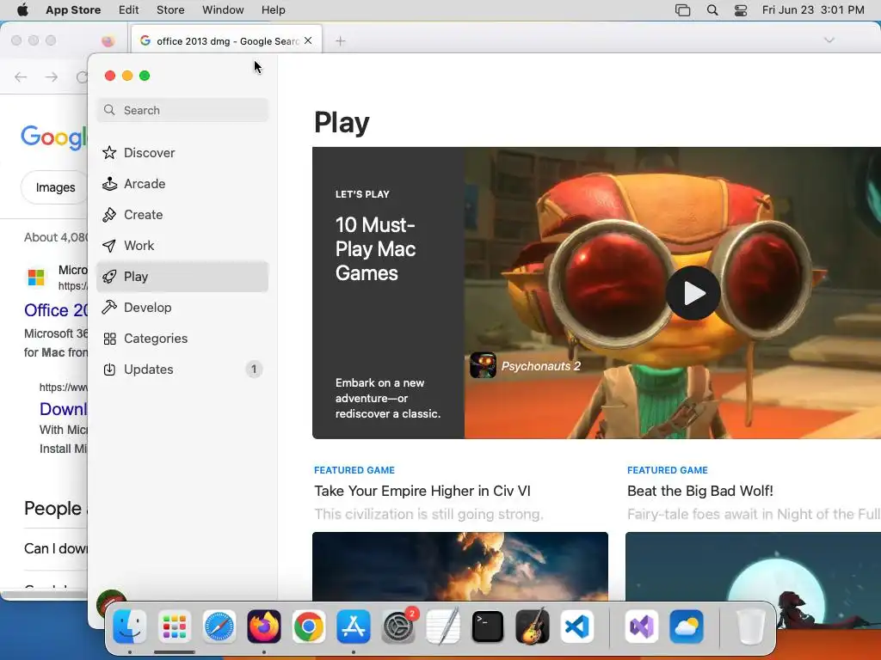The width and height of the screenshot is (881, 660).
Task: Open Control Center in menu bar
Action: tap(741, 10)
